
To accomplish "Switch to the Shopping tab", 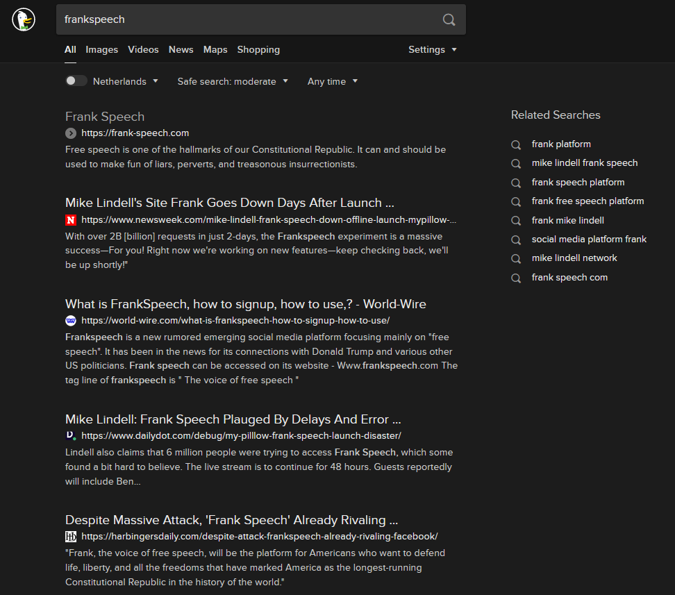I will [258, 49].
